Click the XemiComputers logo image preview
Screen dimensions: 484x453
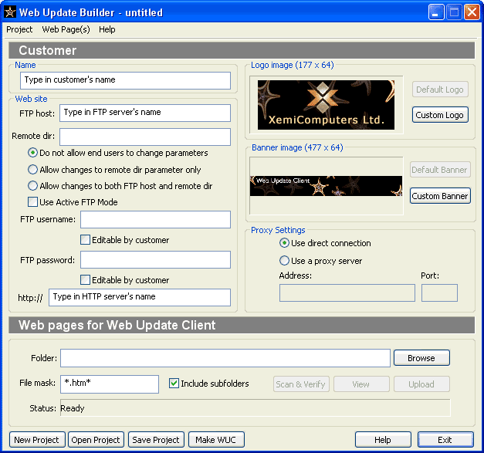(326, 105)
